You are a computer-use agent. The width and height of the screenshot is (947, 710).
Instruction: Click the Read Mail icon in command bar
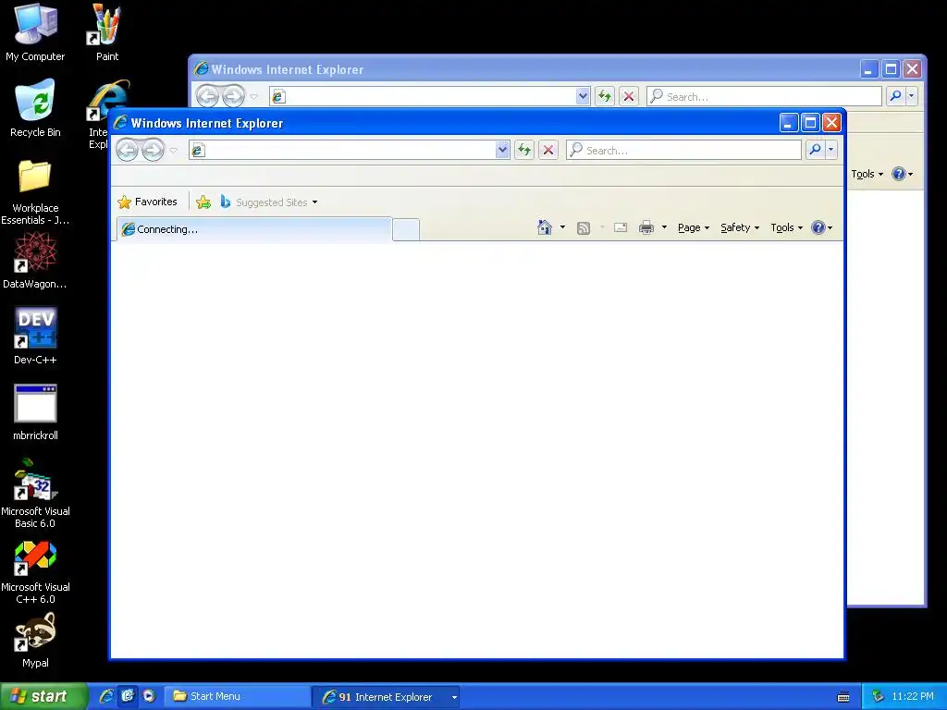[621, 227]
